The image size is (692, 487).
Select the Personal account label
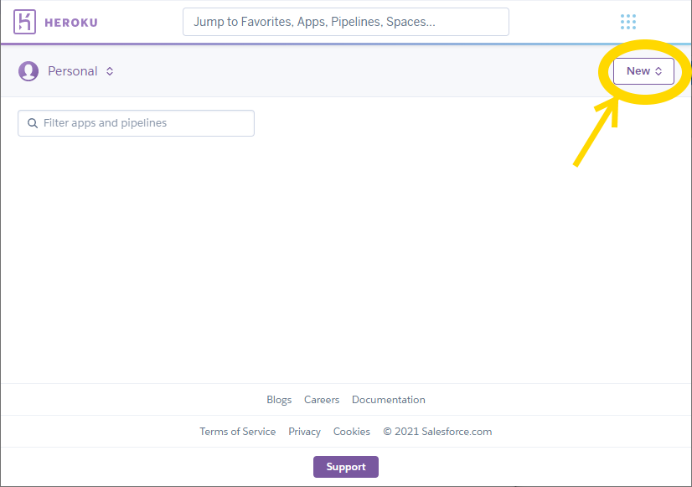click(73, 71)
